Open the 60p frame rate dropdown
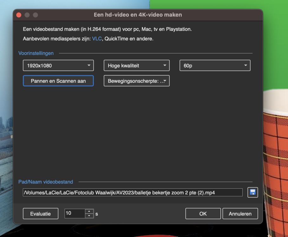This screenshot has height=237, width=288. pyautogui.click(x=215, y=66)
